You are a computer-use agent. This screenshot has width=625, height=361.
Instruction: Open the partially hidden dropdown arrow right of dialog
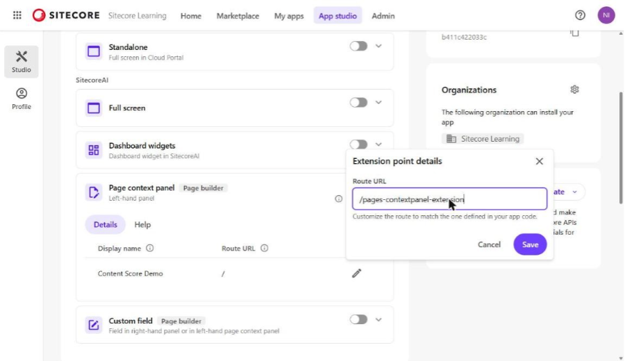[x=574, y=192]
